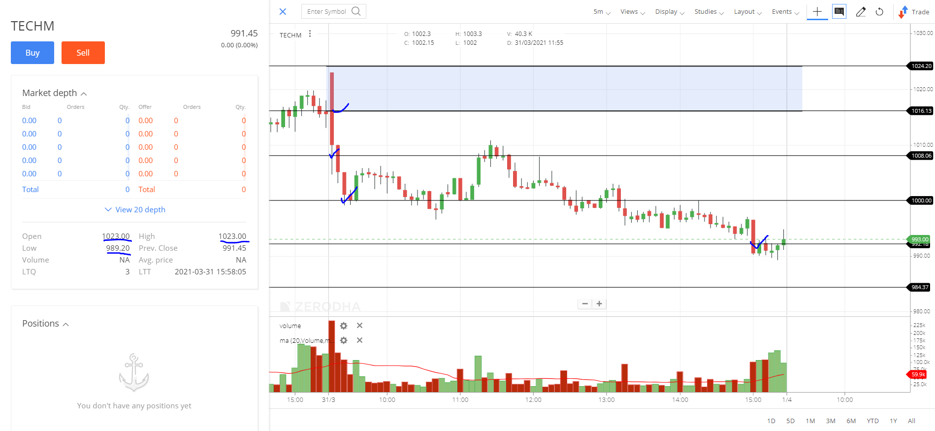Viewport: 935px width, 431px height.
Task: Open volume study settings gear
Action: click(344, 326)
